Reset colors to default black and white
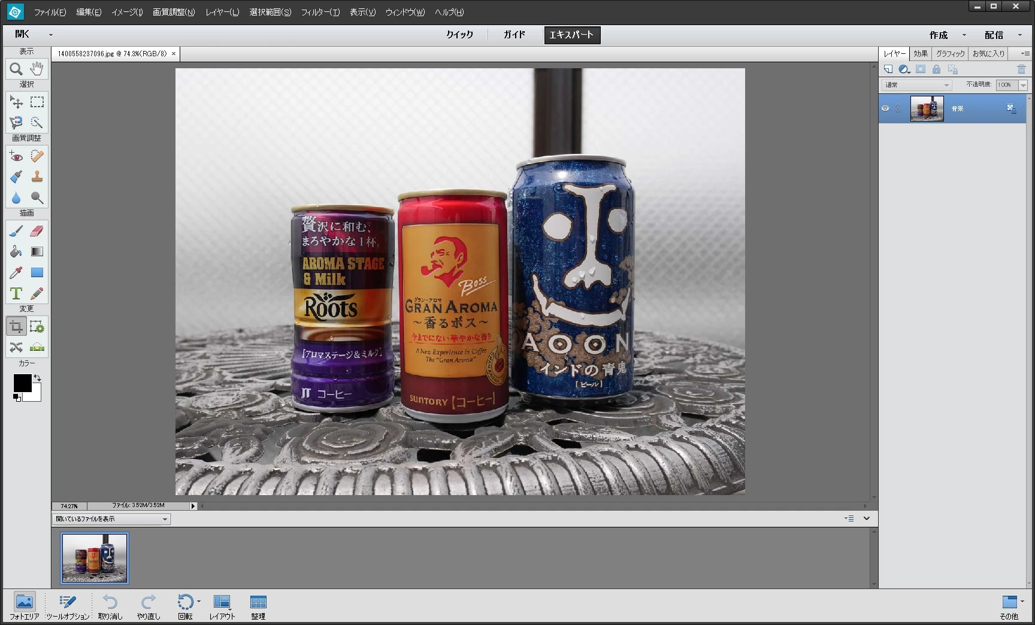 (17, 398)
